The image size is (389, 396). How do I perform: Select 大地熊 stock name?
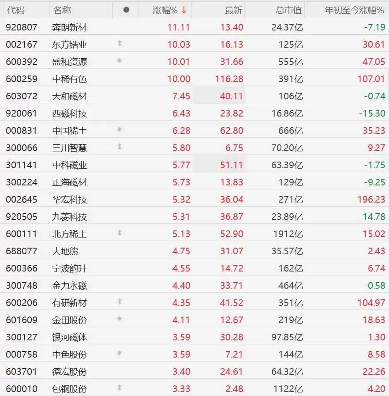point(65,251)
